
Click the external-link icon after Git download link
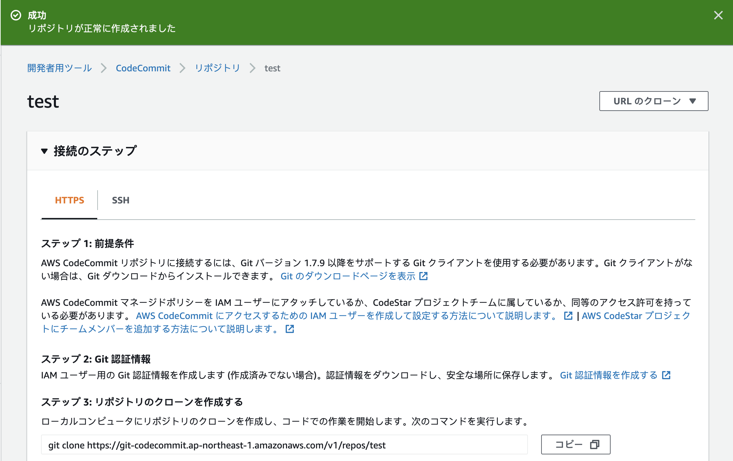[423, 276]
